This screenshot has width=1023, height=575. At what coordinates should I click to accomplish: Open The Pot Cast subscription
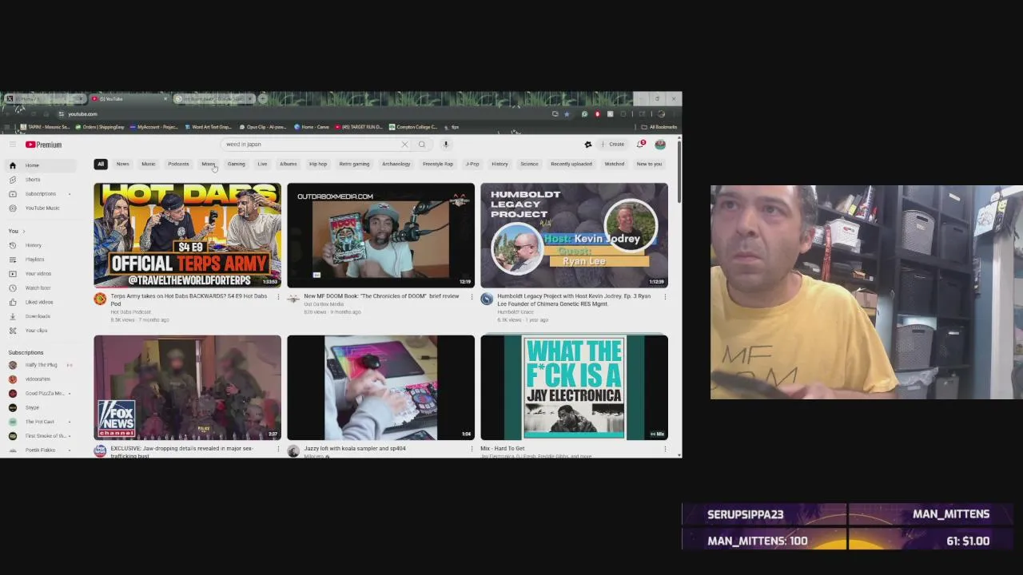click(41, 422)
